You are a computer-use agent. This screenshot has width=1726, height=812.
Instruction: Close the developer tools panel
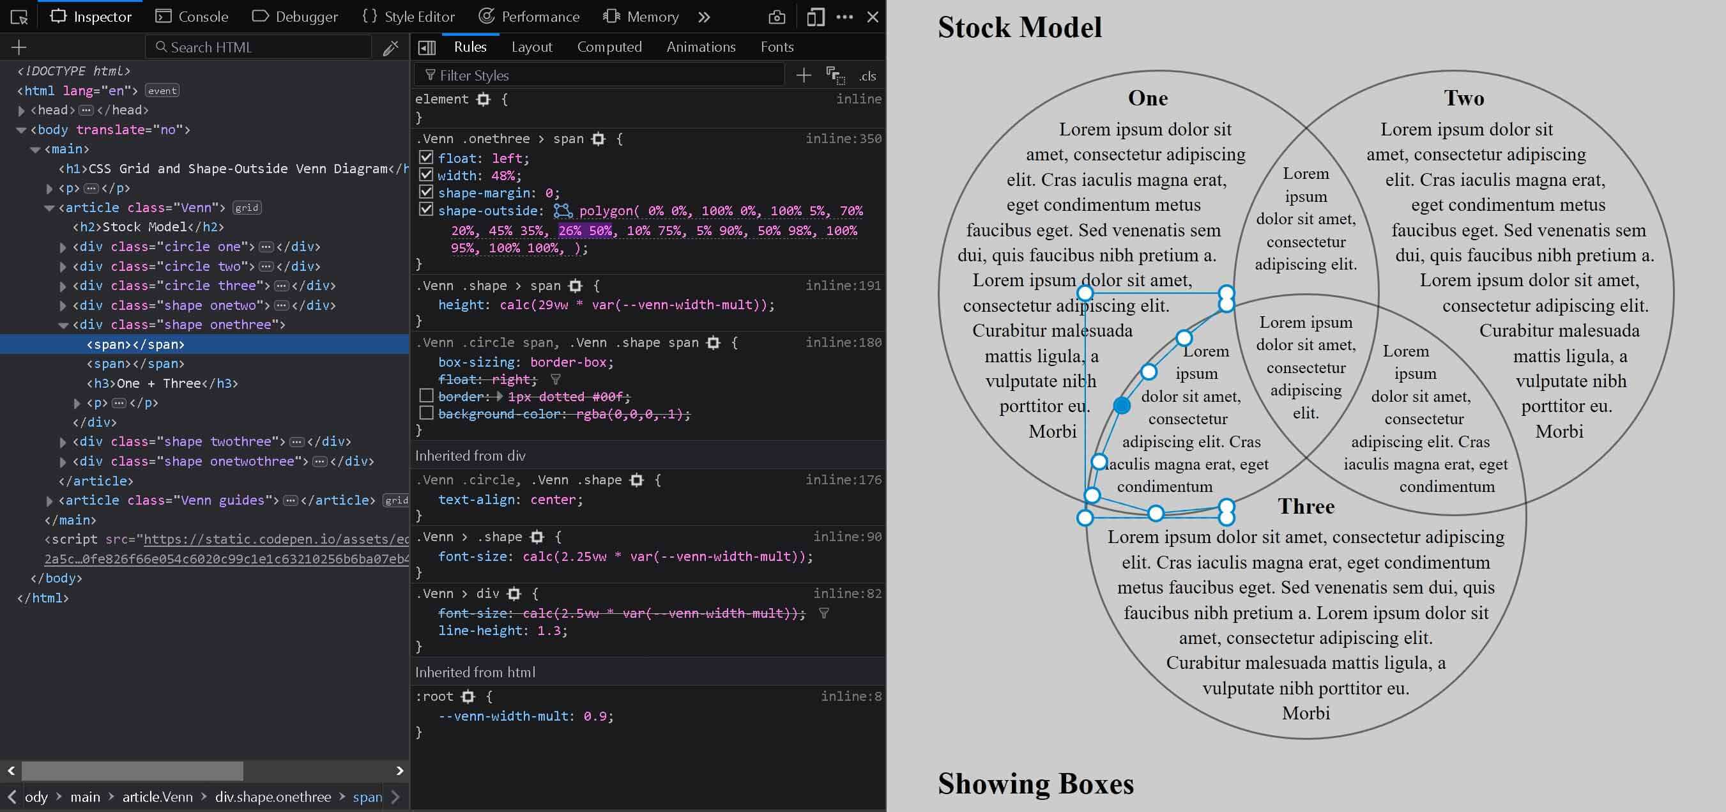click(873, 17)
